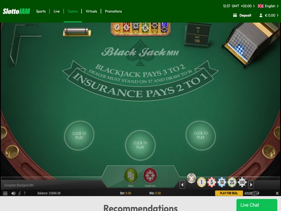Show previous chips with left arrow
This screenshot has width=281, height=211.
coord(182,185)
